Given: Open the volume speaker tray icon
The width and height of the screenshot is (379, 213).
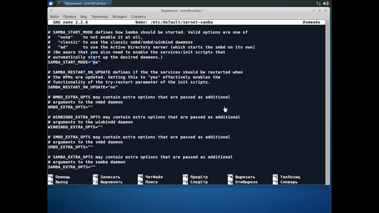Looking at the screenshot, I should click(326, 3).
